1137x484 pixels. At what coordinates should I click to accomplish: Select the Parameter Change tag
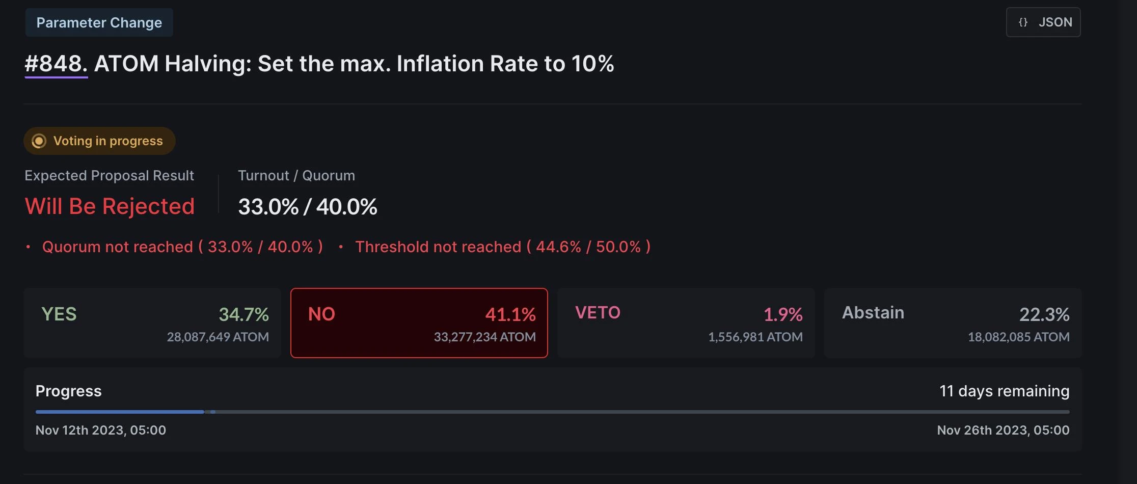coord(99,22)
